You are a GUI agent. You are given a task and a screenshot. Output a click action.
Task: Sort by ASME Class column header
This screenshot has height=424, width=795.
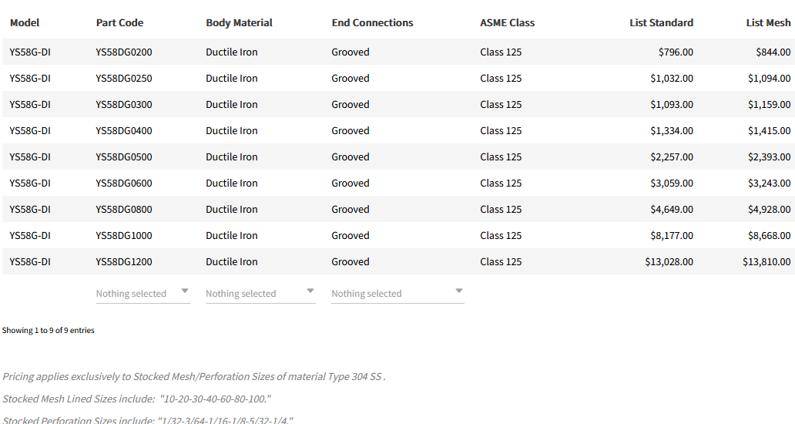[x=507, y=23]
